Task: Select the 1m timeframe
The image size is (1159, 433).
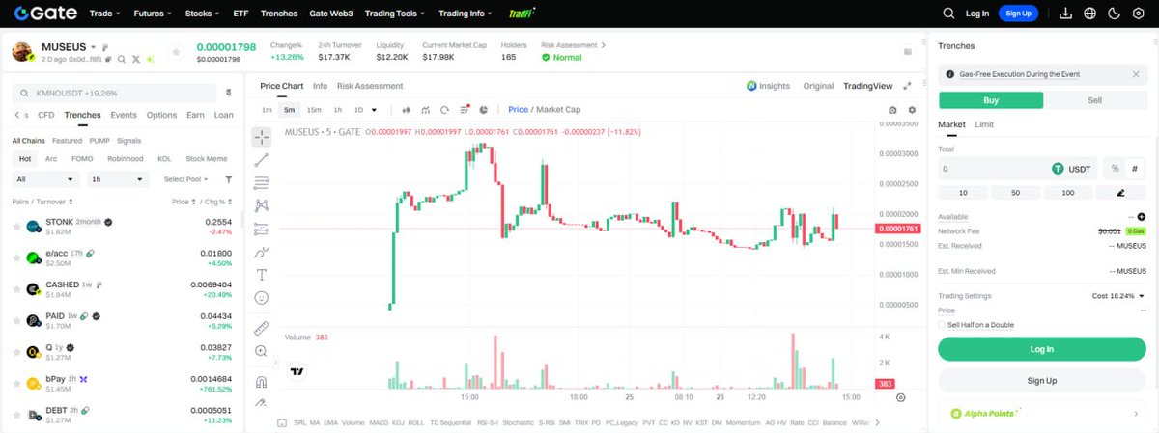Action: click(267, 110)
